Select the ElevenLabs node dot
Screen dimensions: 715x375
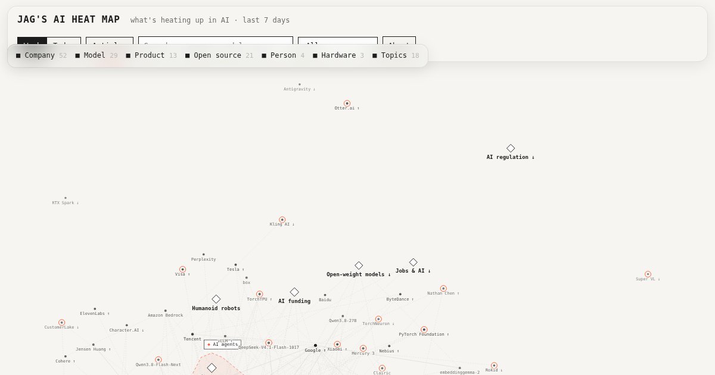(x=95, y=309)
